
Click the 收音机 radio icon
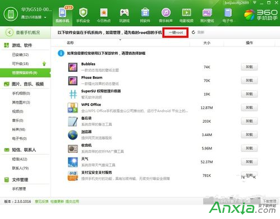[73, 148]
